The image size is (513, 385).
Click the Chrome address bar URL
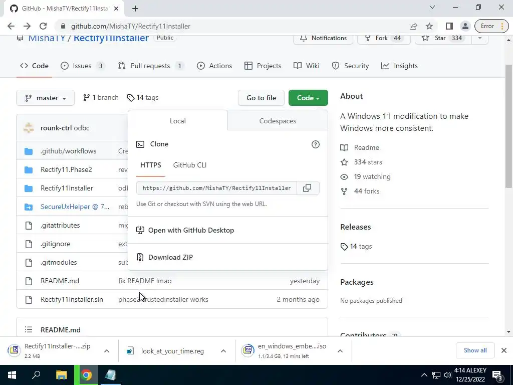coord(131,26)
